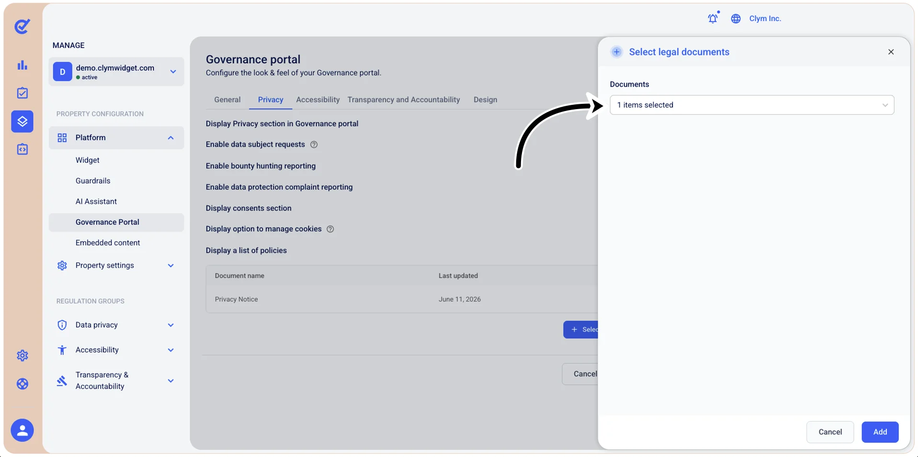
Task: Click the Clym Inc. account name
Action: [x=765, y=19]
